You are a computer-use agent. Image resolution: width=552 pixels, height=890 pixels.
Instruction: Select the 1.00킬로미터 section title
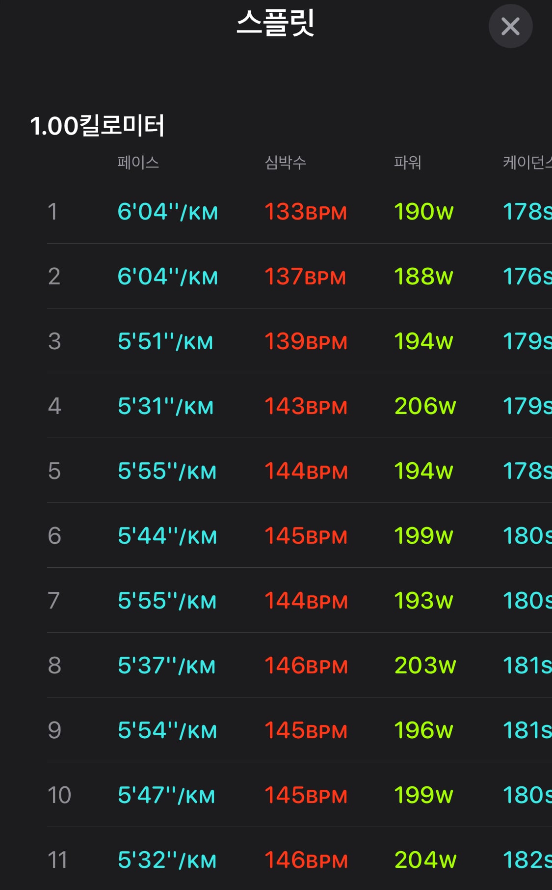click(97, 125)
